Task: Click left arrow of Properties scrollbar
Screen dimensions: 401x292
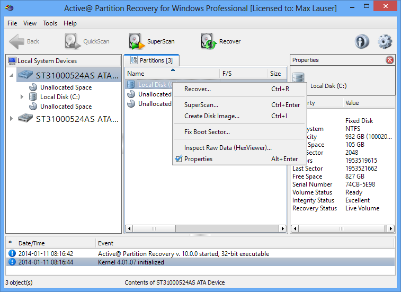Action: point(295,228)
